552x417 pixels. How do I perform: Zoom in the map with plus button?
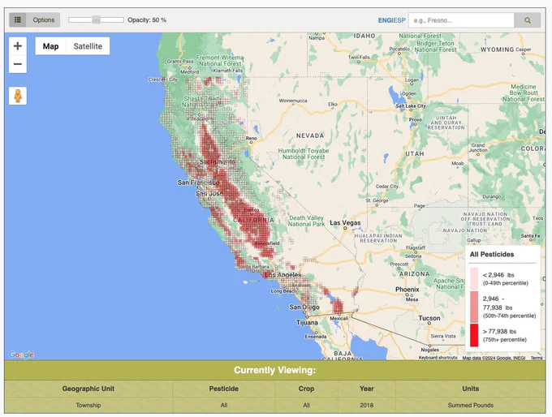click(x=18, y=45)
